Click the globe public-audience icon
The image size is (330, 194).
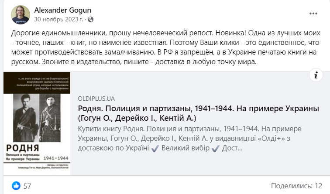coord(90,20)
